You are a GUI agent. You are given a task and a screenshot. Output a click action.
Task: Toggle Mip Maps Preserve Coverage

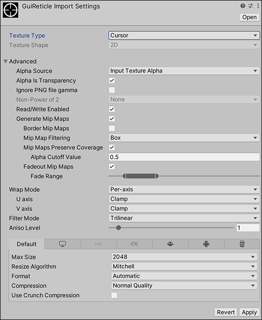pos(112,147)
